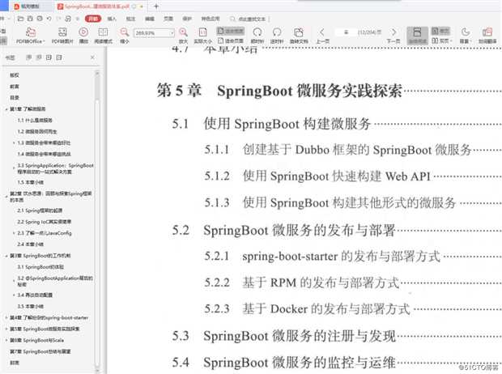Image resolution: width=502 pixels, height=374 pixels.
Task: Rotate the page clockwise
Action: click(x=257, y=36)
